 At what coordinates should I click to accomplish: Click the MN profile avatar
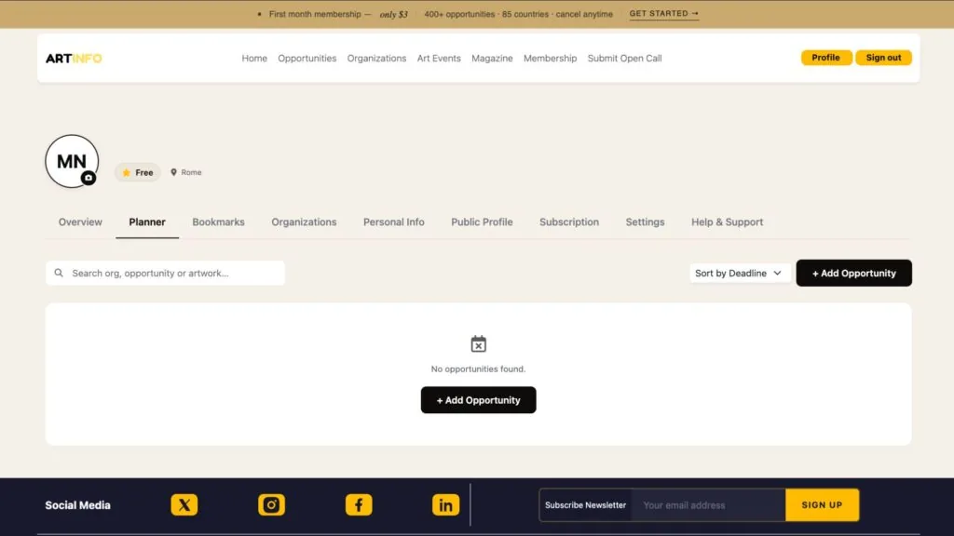pyautogui.click(x=72, y=161)
